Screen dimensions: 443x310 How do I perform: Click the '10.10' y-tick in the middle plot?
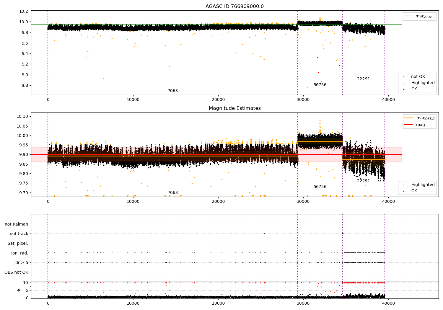(22, 117)
